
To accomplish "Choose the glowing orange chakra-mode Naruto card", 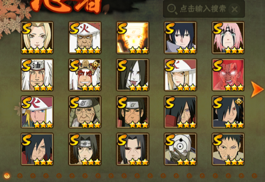I will pos(133,38).
